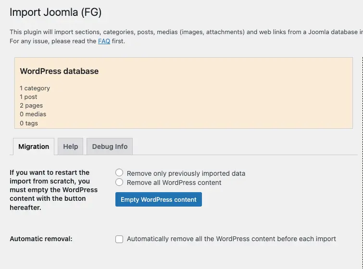The image size is (363, 269).
Task: Click the bold restart-import-from-scratch instruction text
Action: (x=53, y=190)
